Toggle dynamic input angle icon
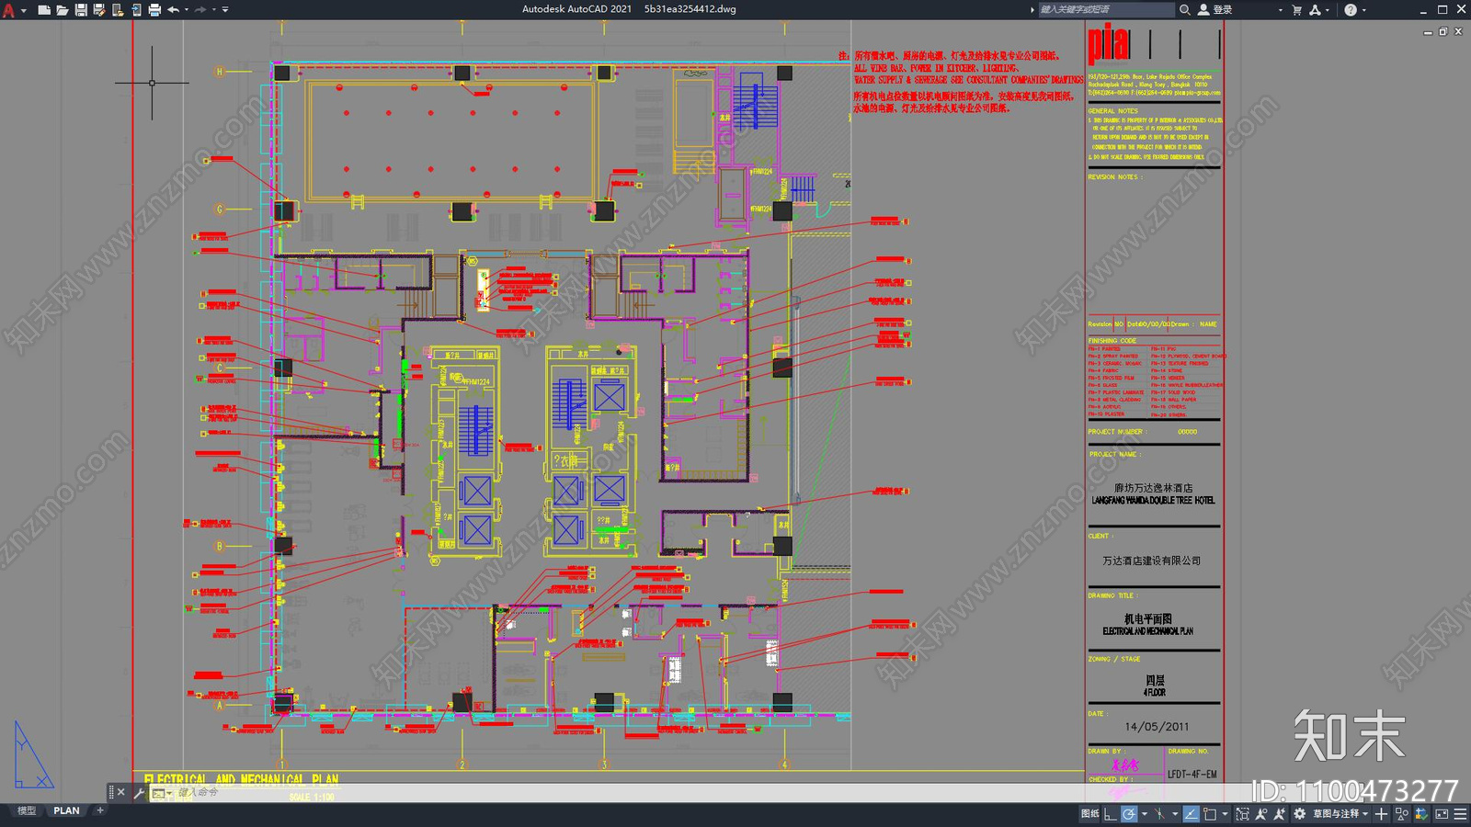Image resolution: width=1471 pixels, height=827 pixels. pos(1192,813)
